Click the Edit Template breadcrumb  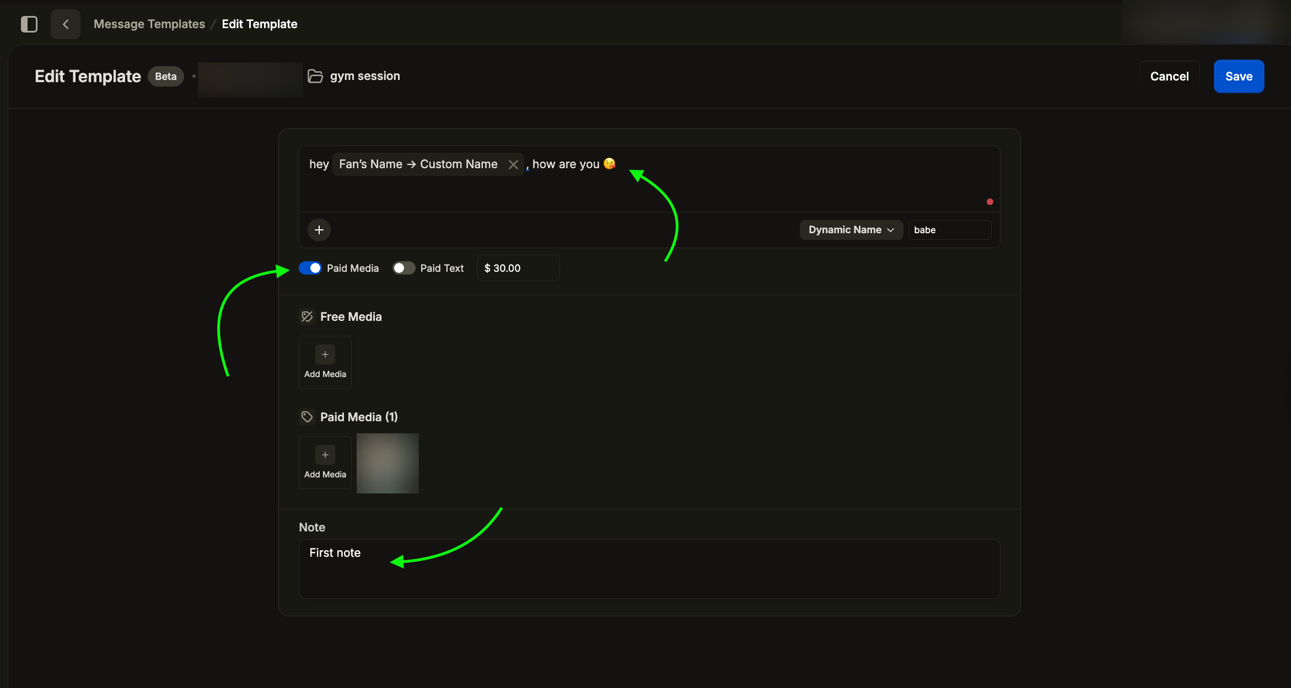click(259, 24)
